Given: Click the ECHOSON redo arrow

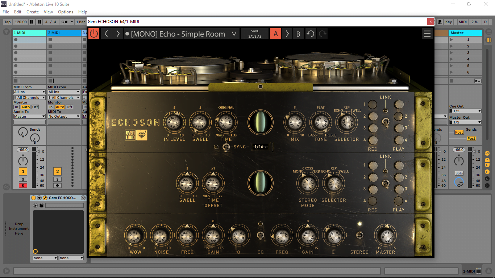Looking at the screenshot, I should click(322, 34).
